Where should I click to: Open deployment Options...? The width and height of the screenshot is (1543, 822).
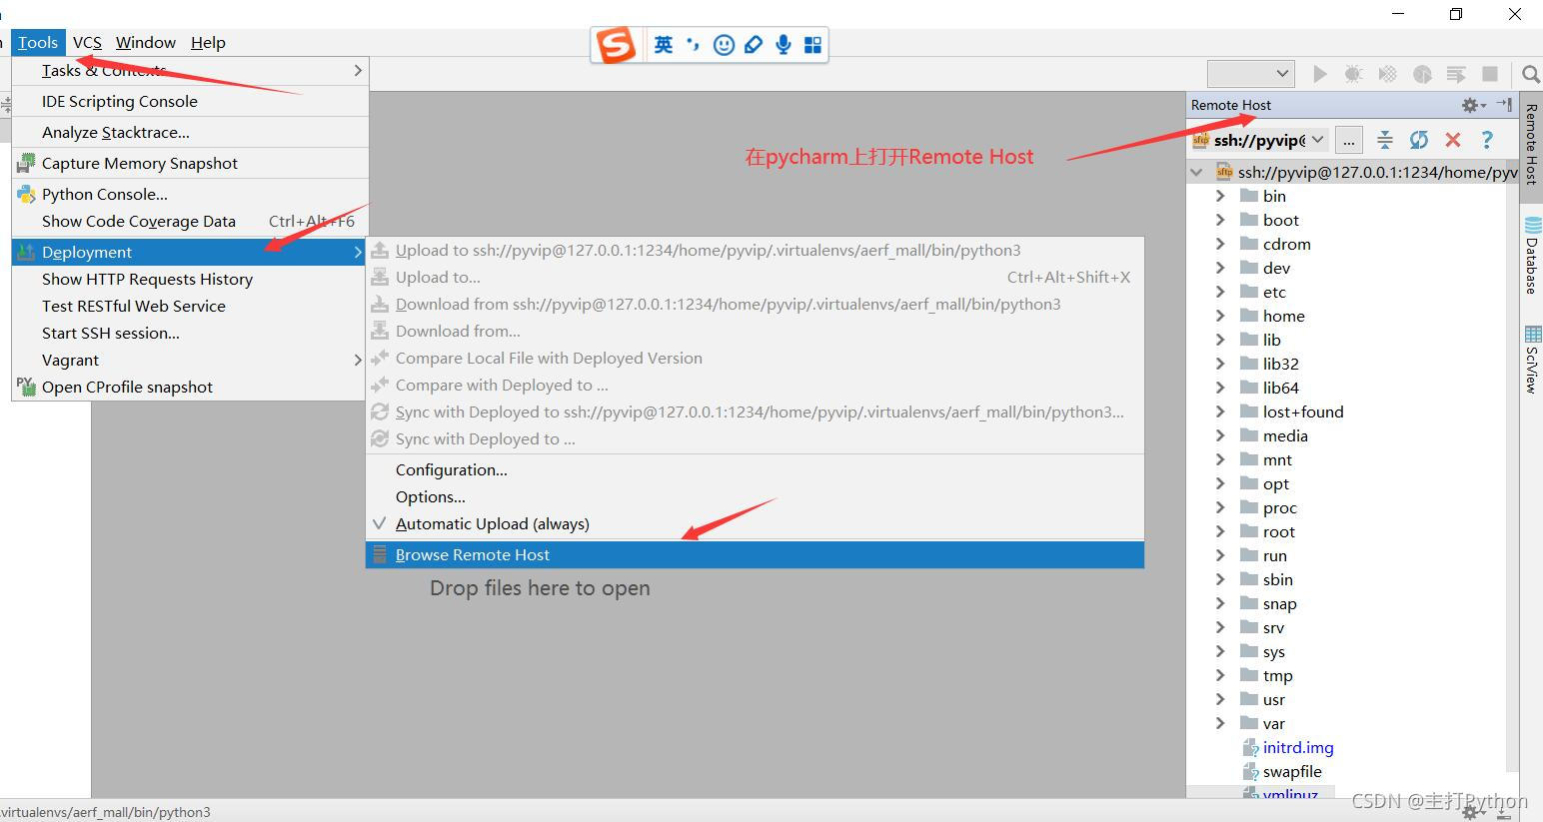click(x=756, y=497)
